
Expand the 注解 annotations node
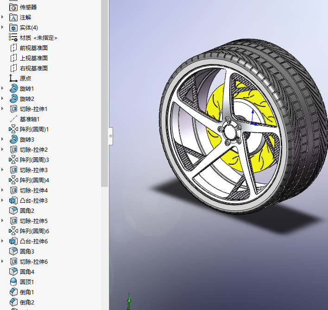pos(3,17)
